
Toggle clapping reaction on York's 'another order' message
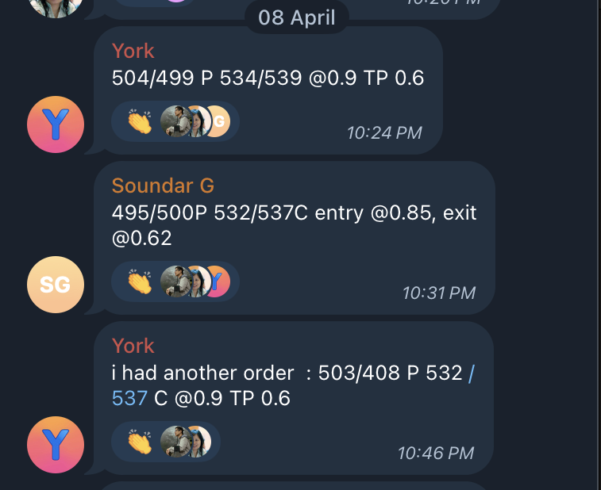tap(140, 442)
